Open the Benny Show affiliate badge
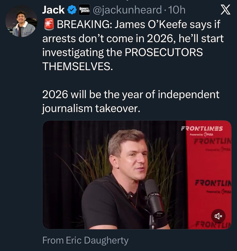237x251 pixels. tap(84, 10)
